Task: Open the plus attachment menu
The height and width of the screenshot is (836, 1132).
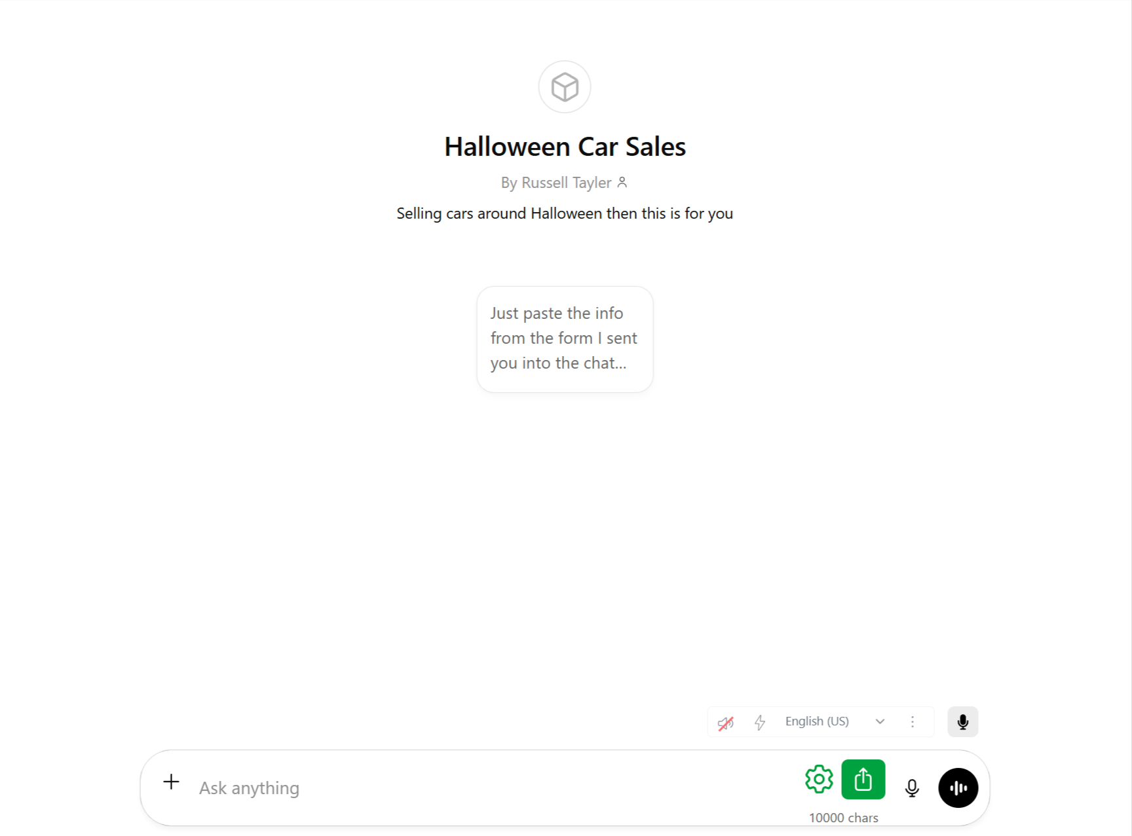Action: (171, 782)
